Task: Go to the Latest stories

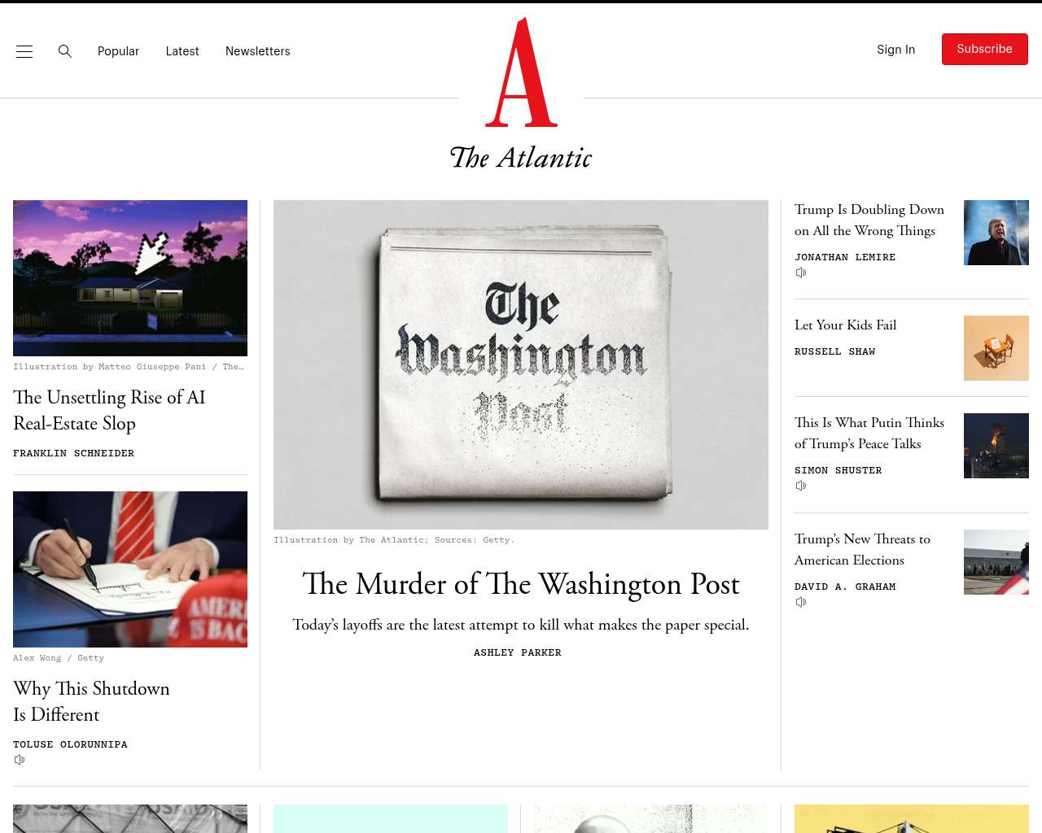Action: pyautogui.click(x=182, y=51)
